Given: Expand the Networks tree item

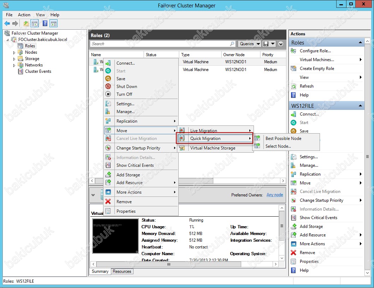Looking at the screenshot, I should 14,65.
